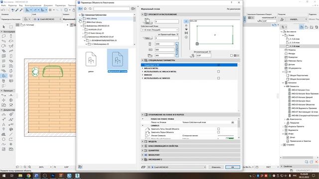Select the Arrow tool in toolbox

[3, 27]
